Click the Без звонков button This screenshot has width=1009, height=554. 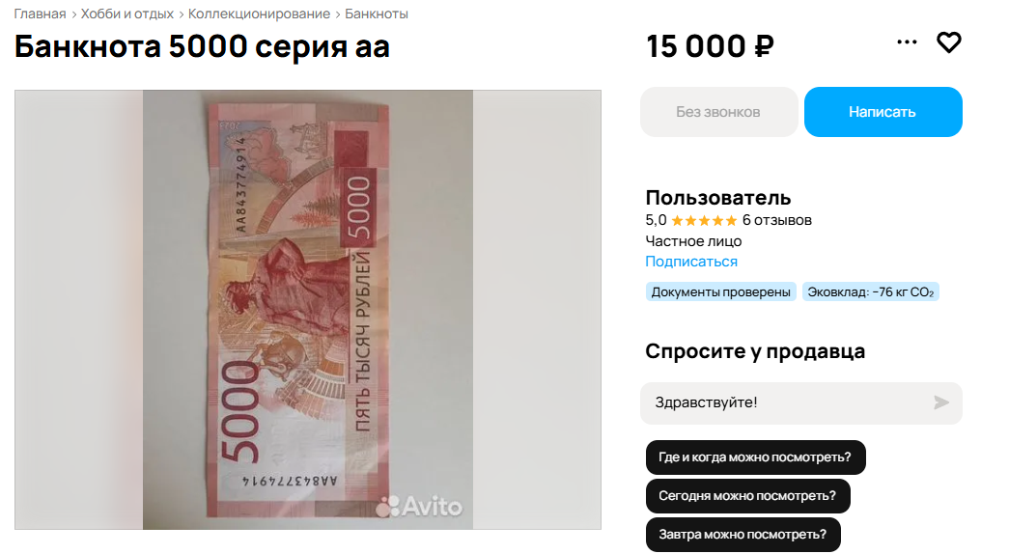pyautogui.click(x=718, y=112)
